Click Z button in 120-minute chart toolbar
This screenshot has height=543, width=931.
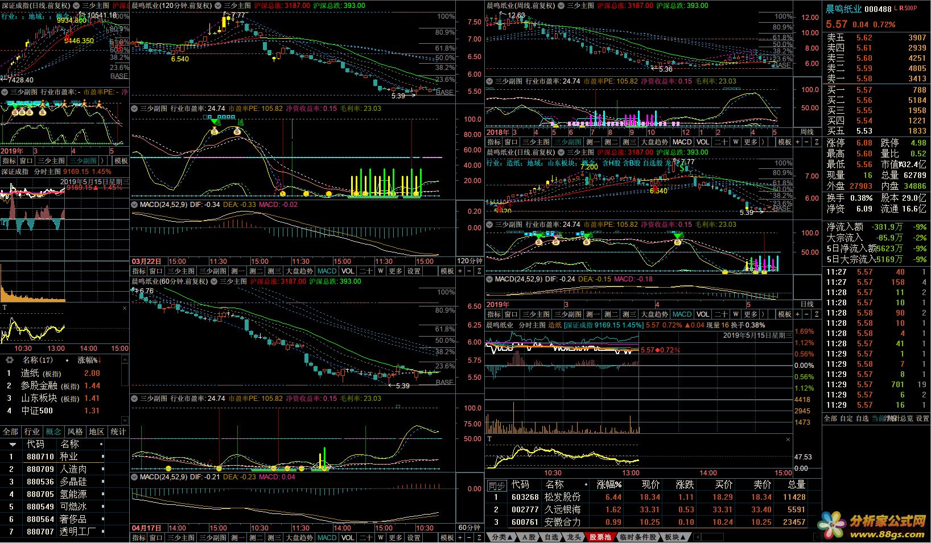(479, 271)
